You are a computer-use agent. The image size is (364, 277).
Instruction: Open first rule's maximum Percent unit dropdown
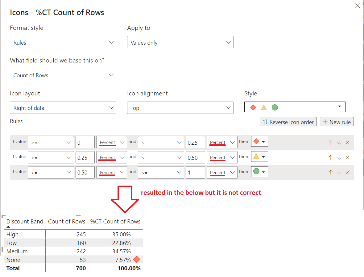coord(222,142)
